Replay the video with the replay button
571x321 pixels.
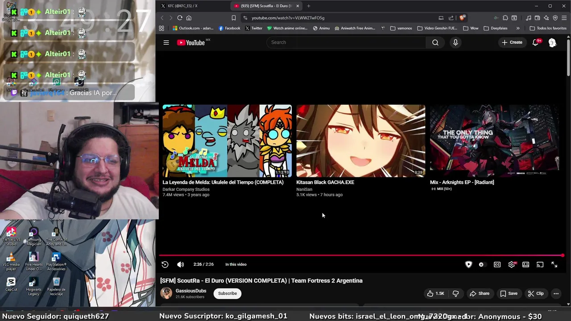[x=165, y=264]
